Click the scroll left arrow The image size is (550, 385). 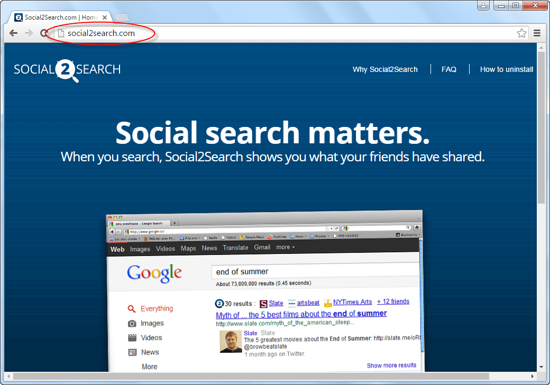(8, 376)
